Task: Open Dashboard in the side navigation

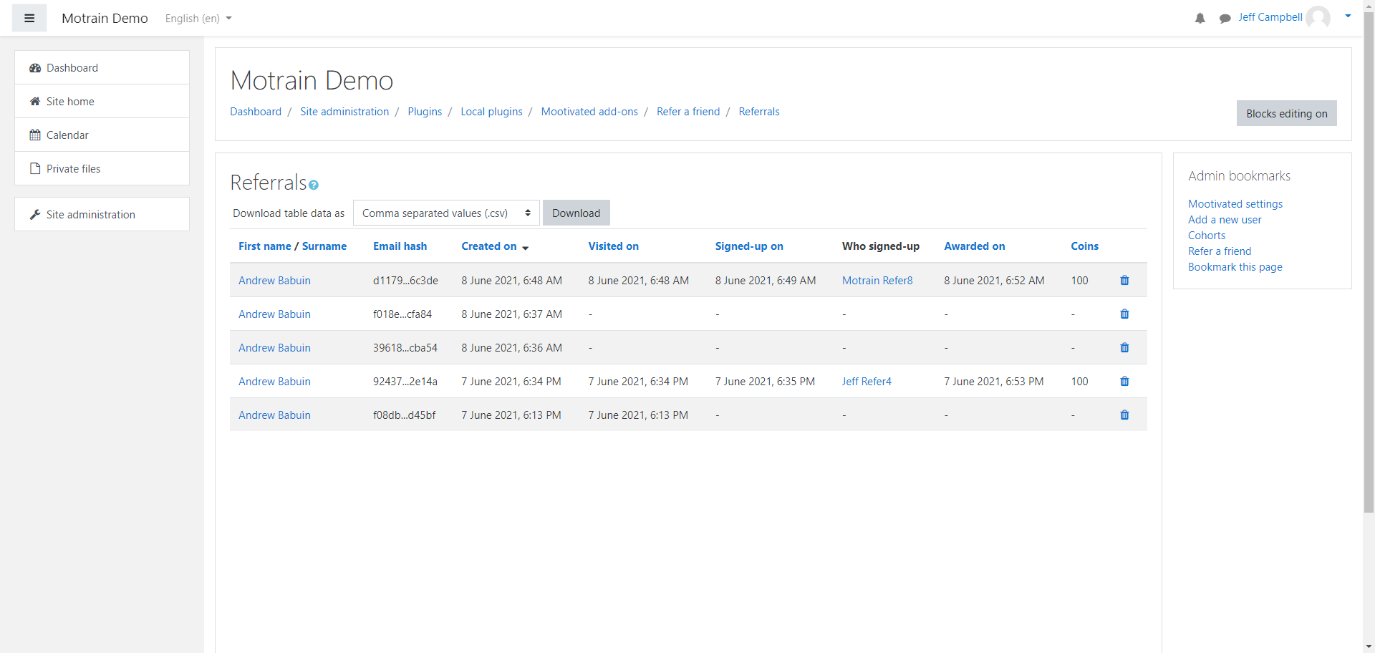Action: click(x=102, y=68)
